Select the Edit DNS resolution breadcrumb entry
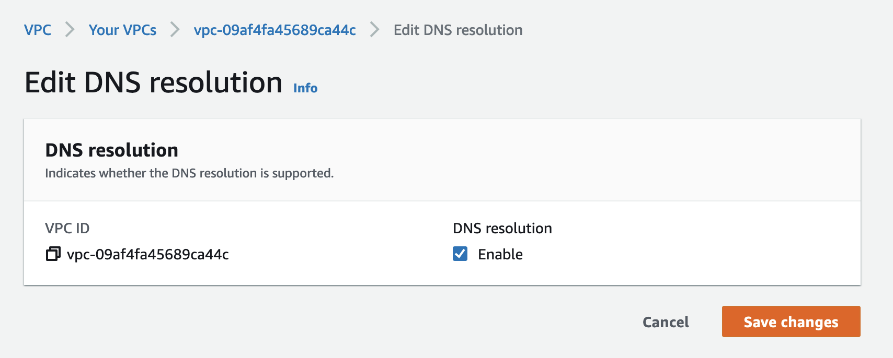Viewport: 893px width, 358px height. (x=457, y=30)
